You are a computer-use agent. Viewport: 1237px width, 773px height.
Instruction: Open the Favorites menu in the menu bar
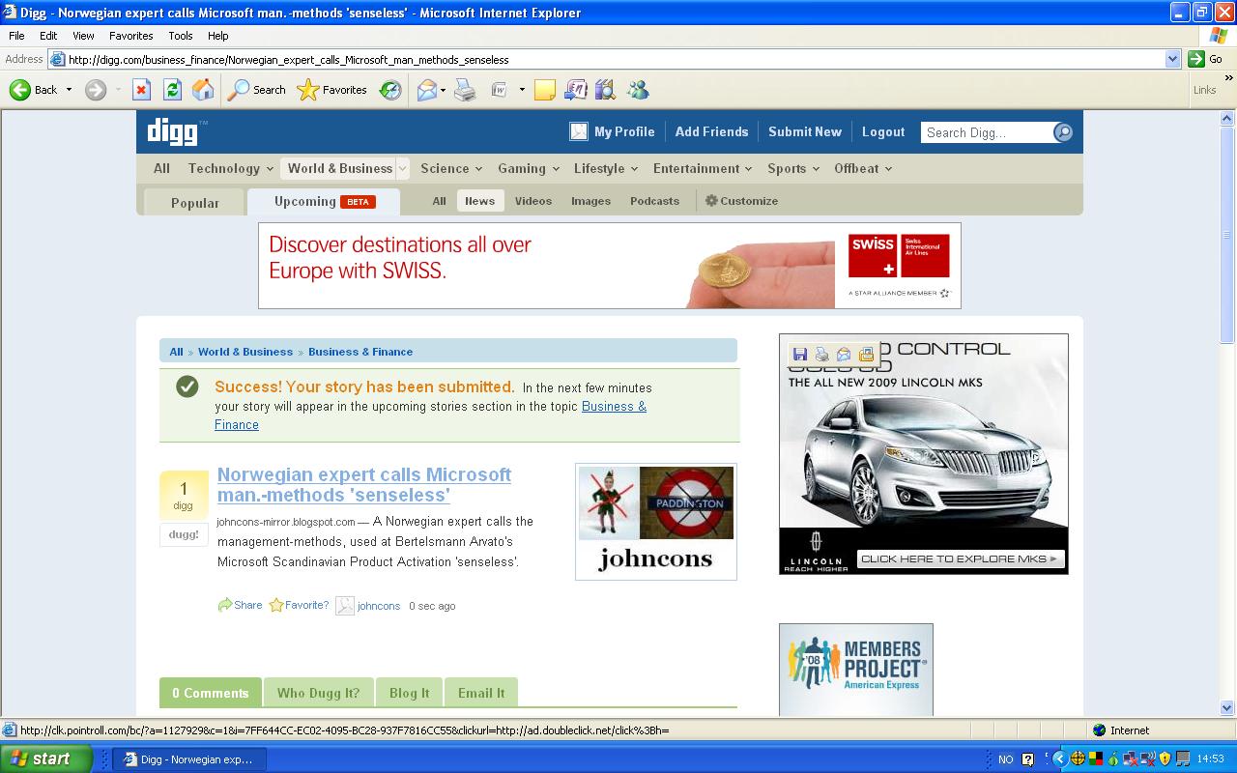(131, 36)
